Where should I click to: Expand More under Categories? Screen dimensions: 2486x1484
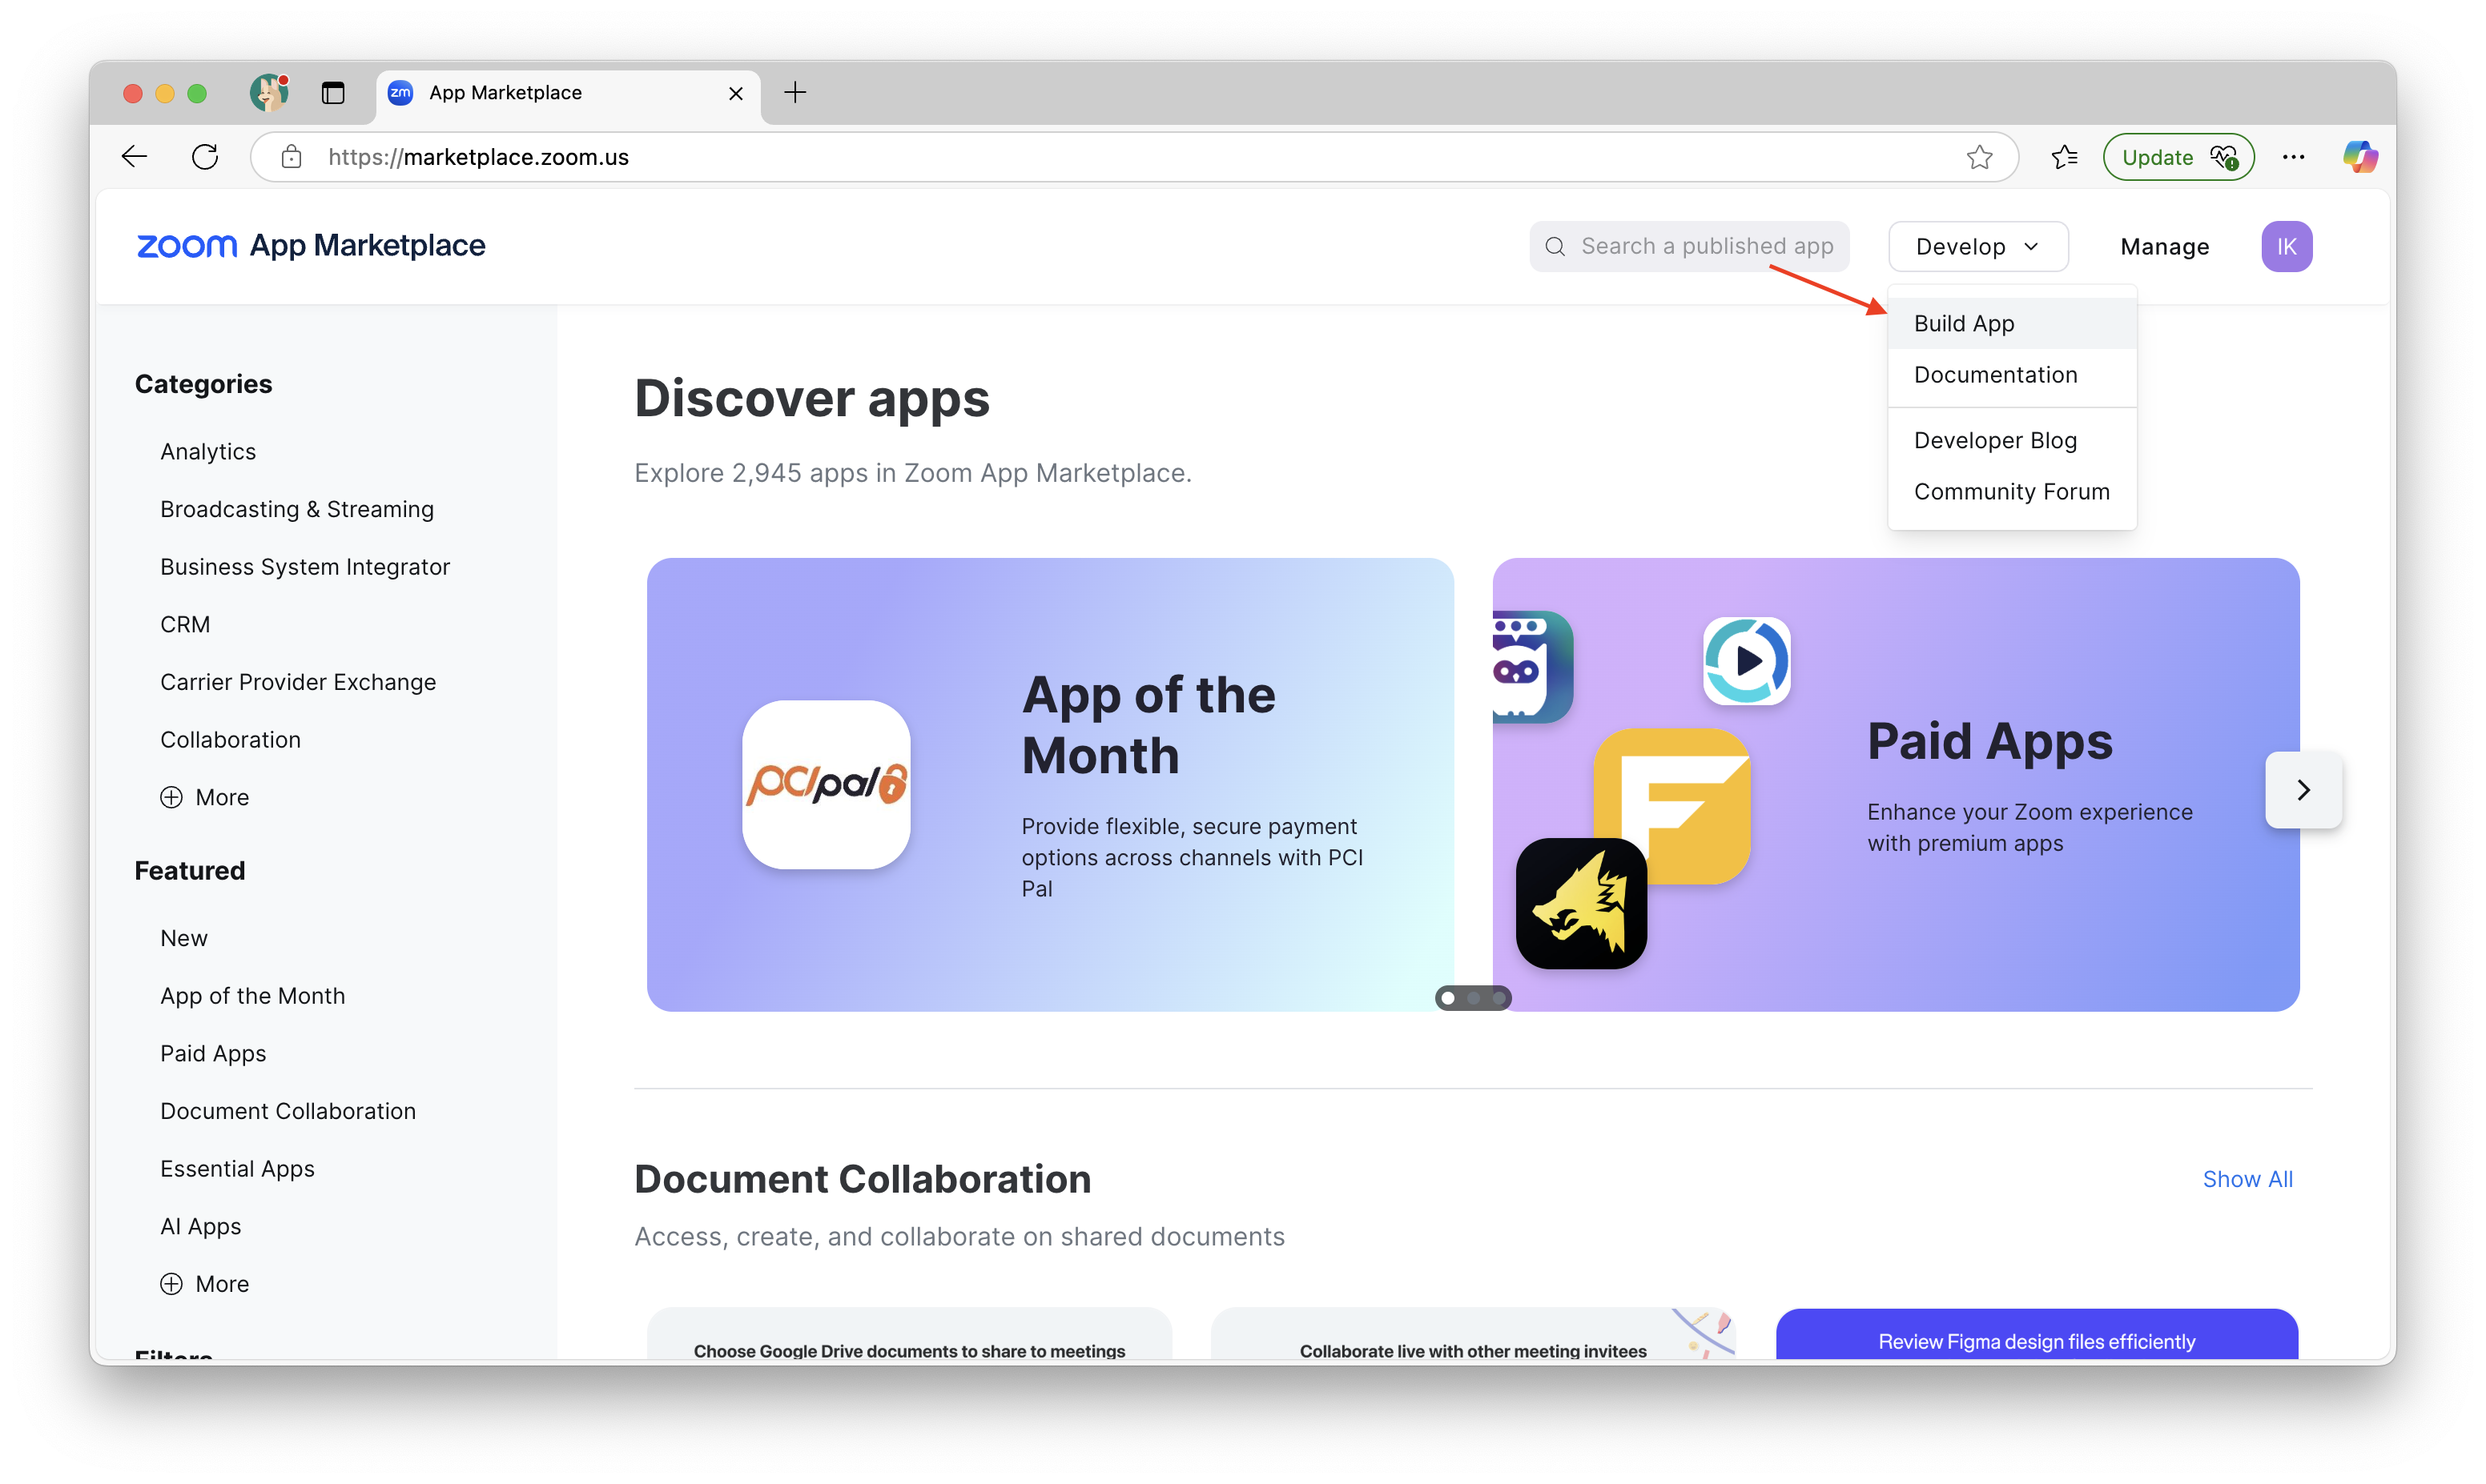[x=204, y=797]
